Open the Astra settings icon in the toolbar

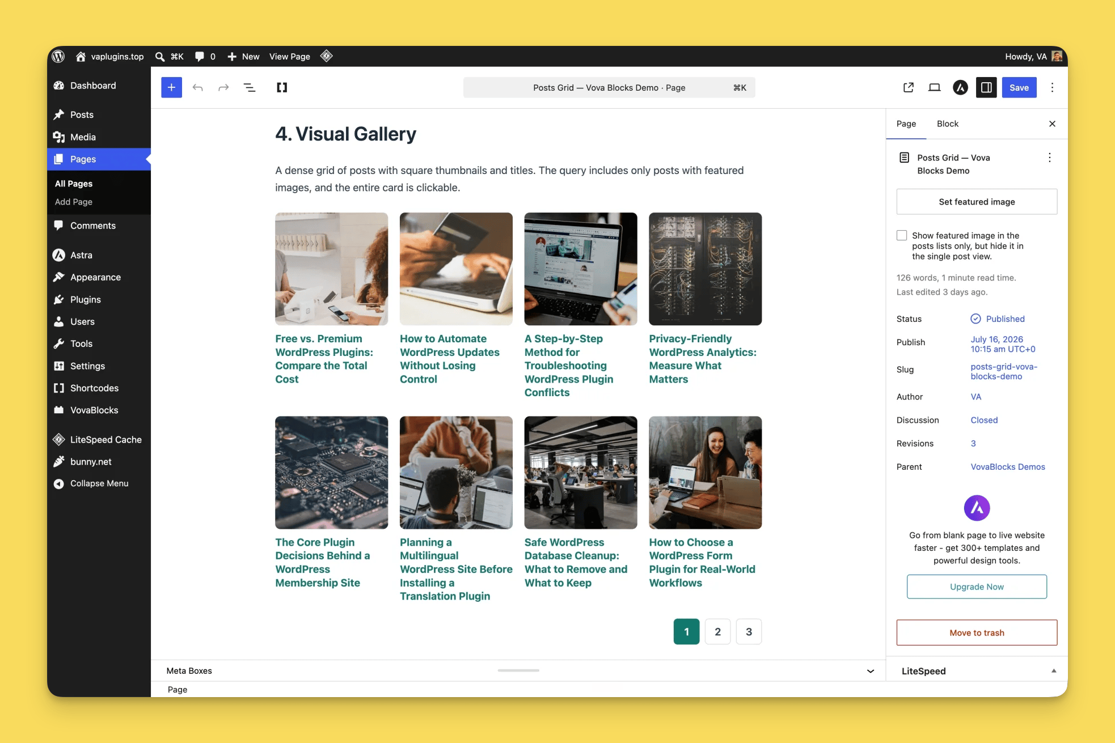(960, 87)
